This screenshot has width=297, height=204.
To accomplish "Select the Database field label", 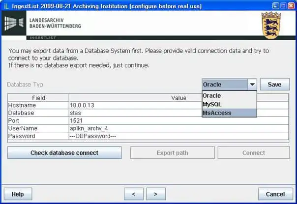I will pos(38,113).
